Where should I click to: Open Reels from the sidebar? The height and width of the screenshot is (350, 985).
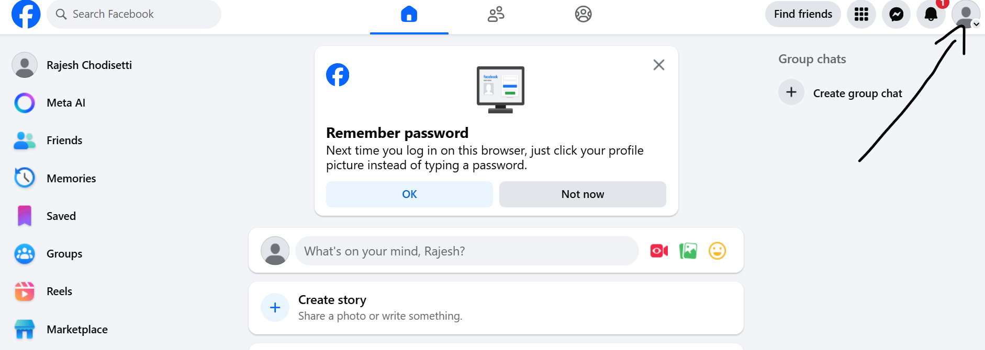[x=59, y=291]
